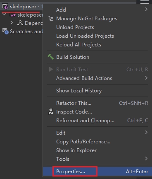Open Properties... for the solution
This screenshot has width=152, height=179.
pos(97,172)
